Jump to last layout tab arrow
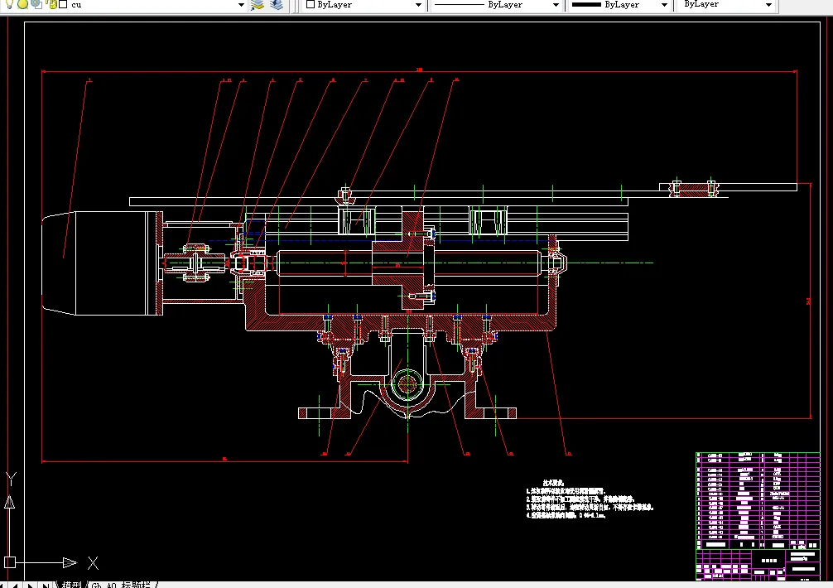The height and width of the screenshot is (588, 833). click(x=46, y=586)
